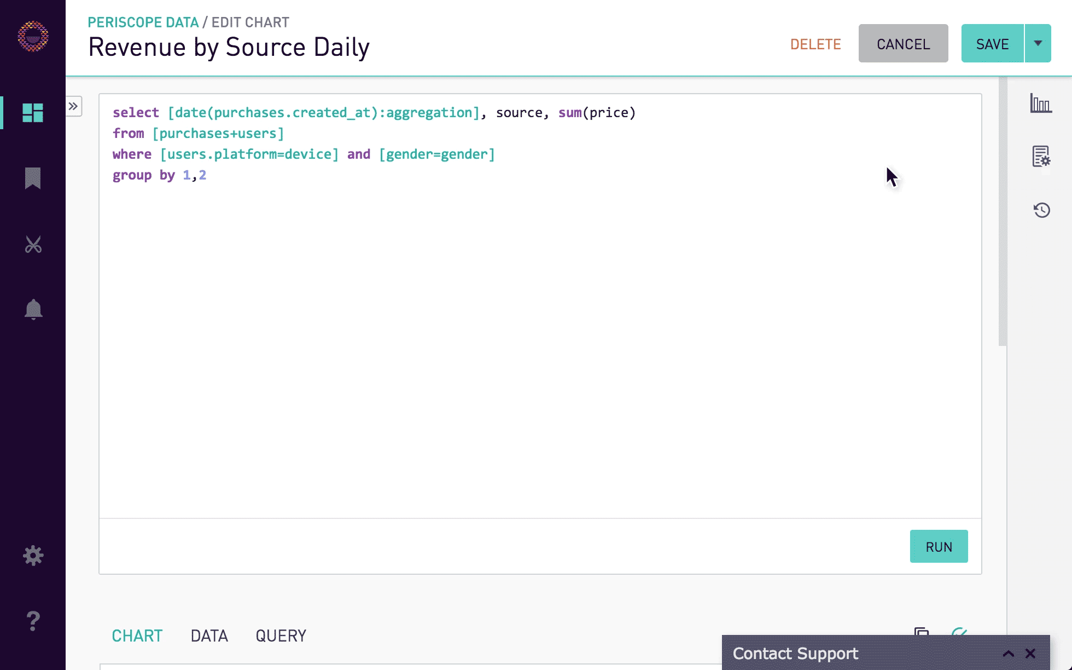1072x670 pixels.
Task: Open the scissors SQL snippets icon
Action: (33, 244)
